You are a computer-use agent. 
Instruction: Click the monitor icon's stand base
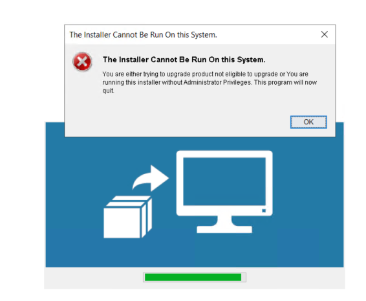(224, 229)
